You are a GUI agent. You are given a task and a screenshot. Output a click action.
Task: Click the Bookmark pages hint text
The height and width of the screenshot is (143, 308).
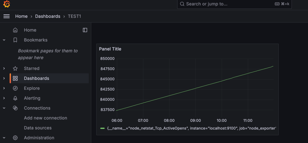pyautogui.click(x=48, y=54)
